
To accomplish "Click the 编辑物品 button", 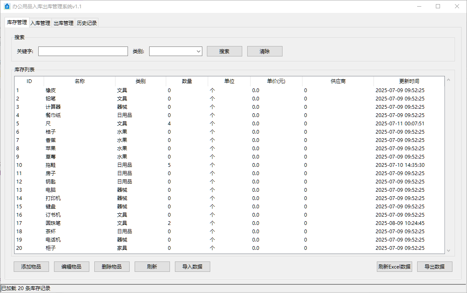I will coord(71,266).
